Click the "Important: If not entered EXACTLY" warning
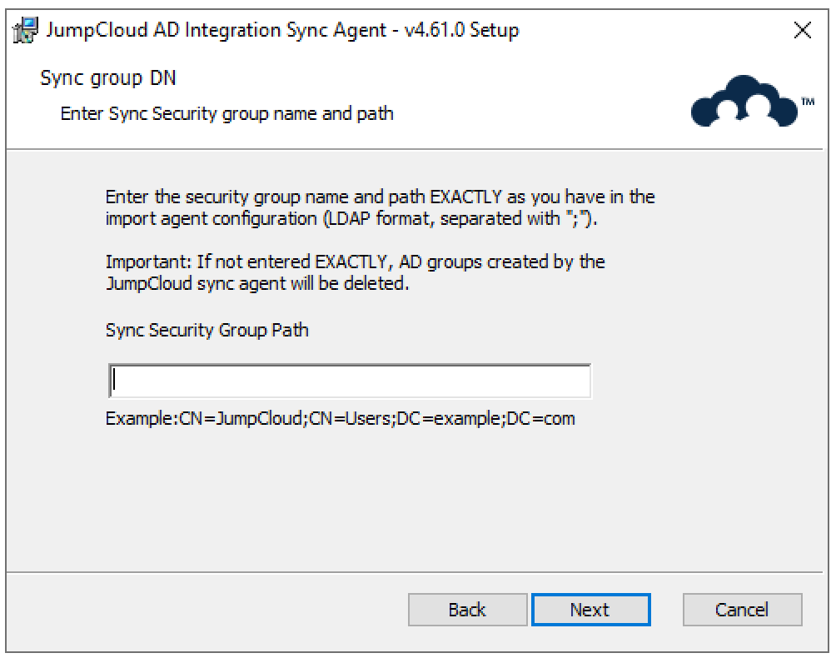Screen dimensions: 836x658 click(355, 262)
